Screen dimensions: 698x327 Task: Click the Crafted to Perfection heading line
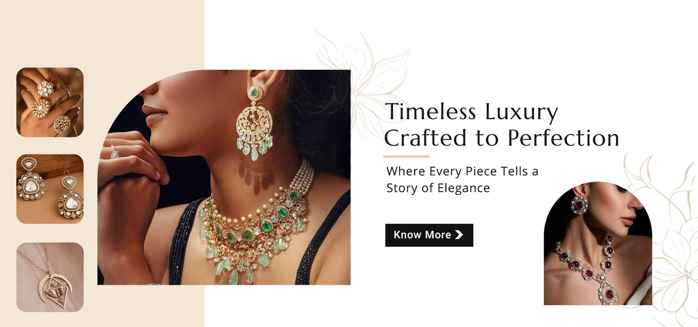click(502, 138)
